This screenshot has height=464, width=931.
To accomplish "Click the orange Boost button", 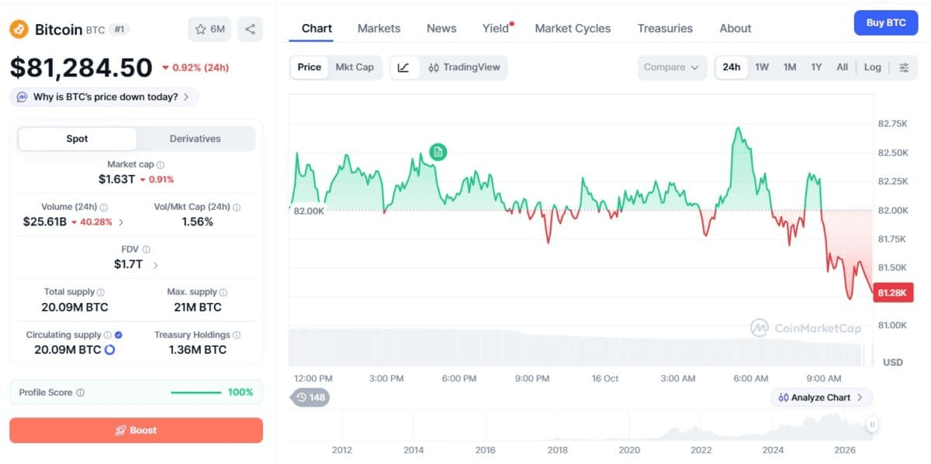I will coord(136,431).
